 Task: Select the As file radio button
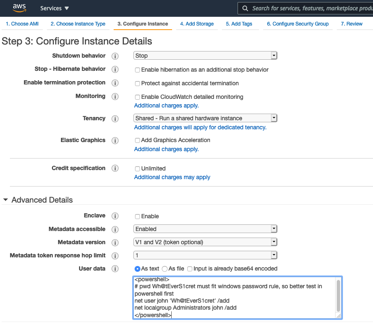tap(165, 269)
